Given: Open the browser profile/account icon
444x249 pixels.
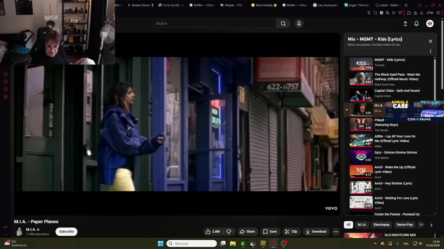Looking at the screenshot, I should tap(415, 13).
